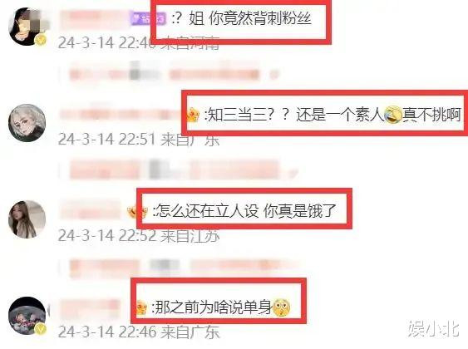Screen dimensions: 468x349
Task: Click yellow verified badge on first avatar
Action: (41, 40)
